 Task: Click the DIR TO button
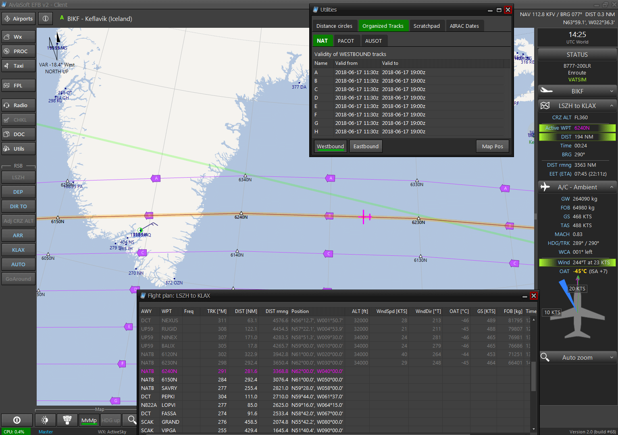coord(18,206)
